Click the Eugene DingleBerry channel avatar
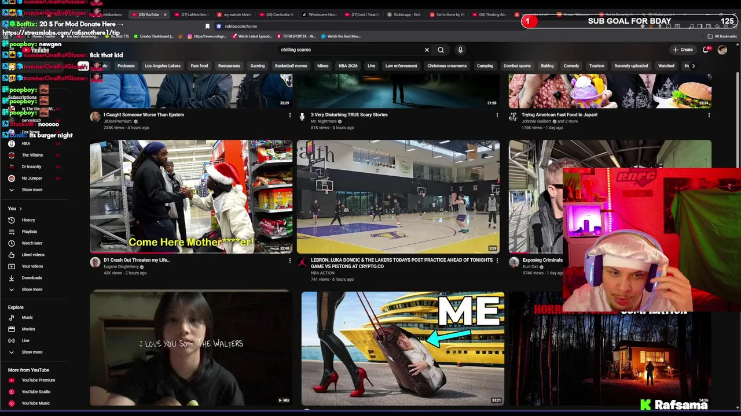This screenshot has height=416, width=741. pyautogui.click(x=95, y=262)
